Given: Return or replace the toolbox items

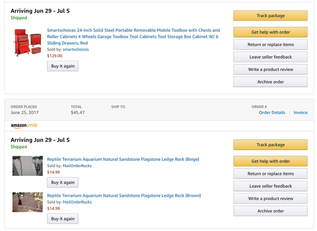Looking at the screenshot, I should [270, 44].
